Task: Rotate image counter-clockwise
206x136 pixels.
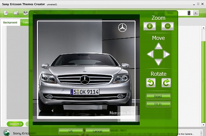Action: click(151, 83)
